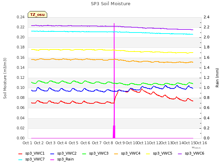222x166 pixels.
Task: Click the TZ_osu timezone label
Action: tap(37, 15)
